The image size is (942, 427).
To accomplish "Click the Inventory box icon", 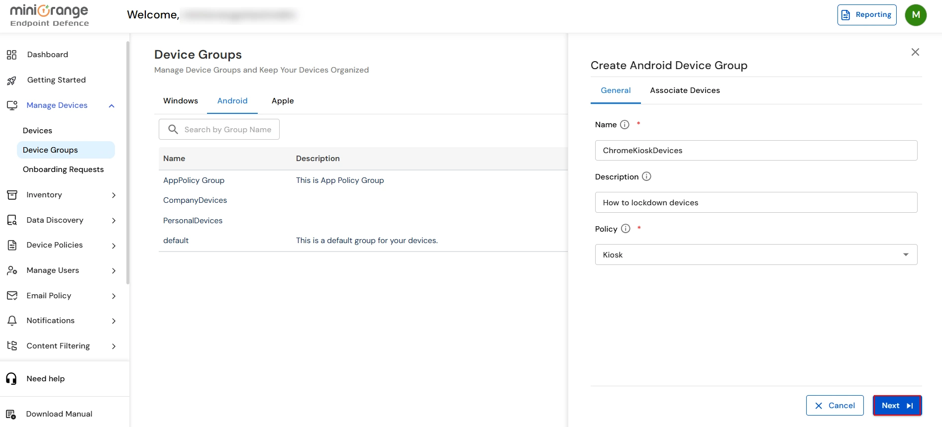I will 12,195.
